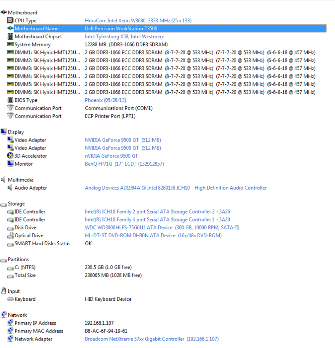Click the Input section mouse icon
This screenshot has width=335, height=348.
4,291
